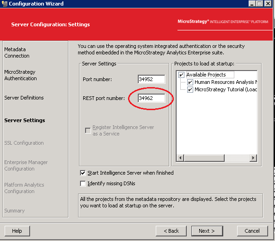Open Enterprise Manager Configuration step

26,165
